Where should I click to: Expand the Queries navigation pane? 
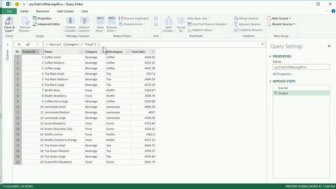[x=7, y=45]
